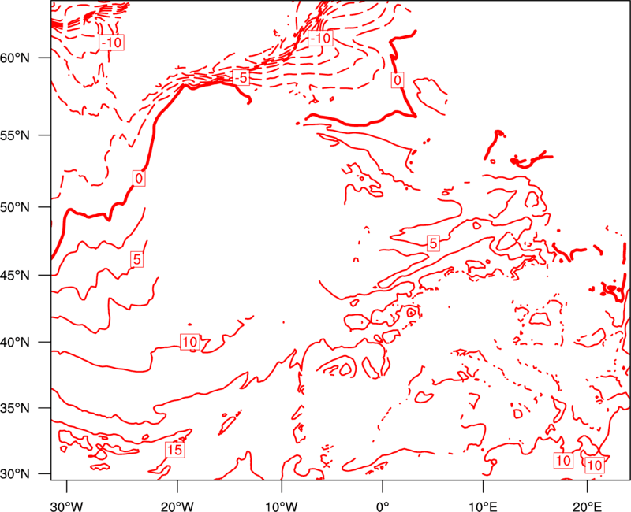This screenshot has height=512, width=631.
Task: Select the 5 contour label near 46°N in the west
Action: pyautogui.click(x=137, y=259)
